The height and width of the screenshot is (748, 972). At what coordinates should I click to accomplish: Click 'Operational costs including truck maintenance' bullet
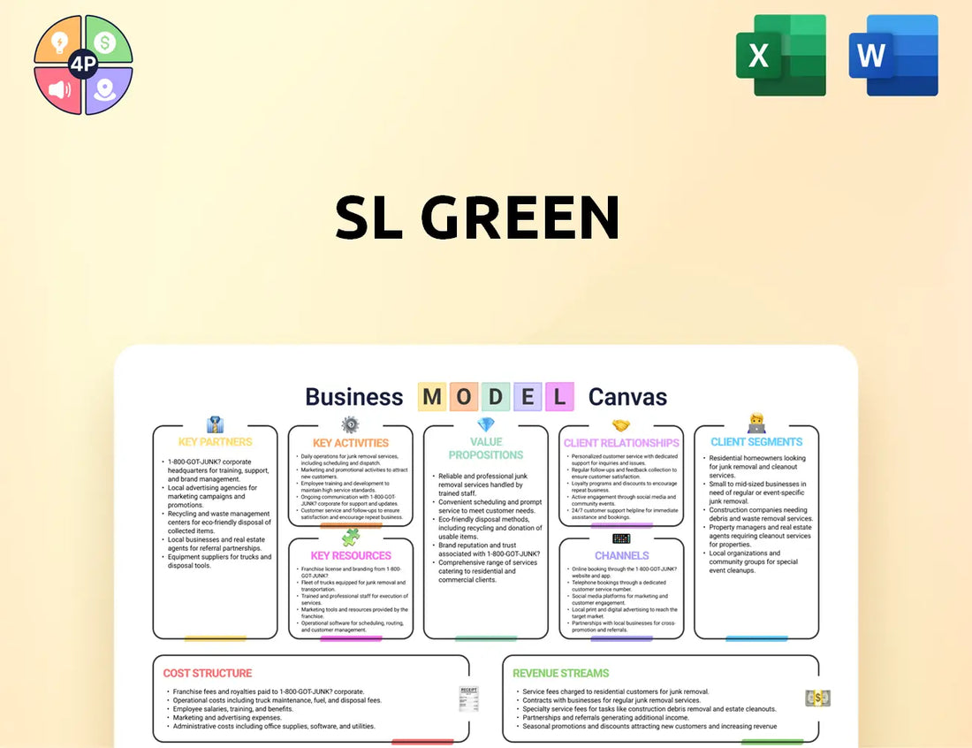(275, 700)
